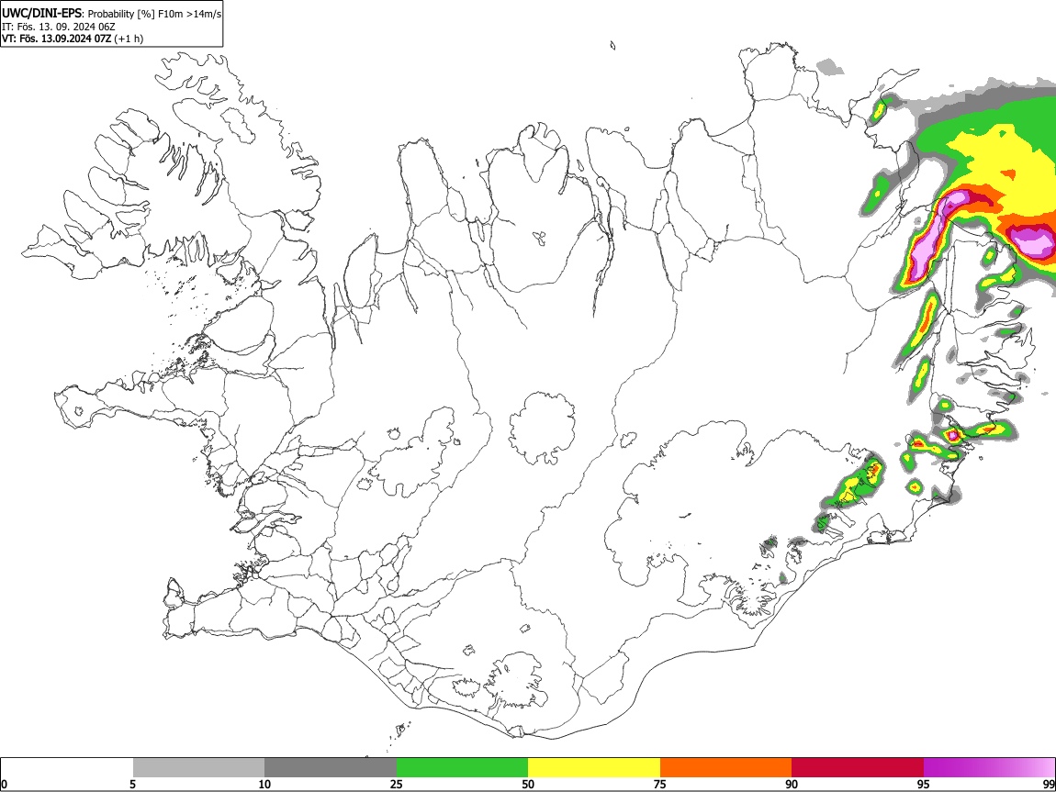Click the '(+1 h)' forecast offset text
This screenshot has height=792, width=1056.
point(129,39)
